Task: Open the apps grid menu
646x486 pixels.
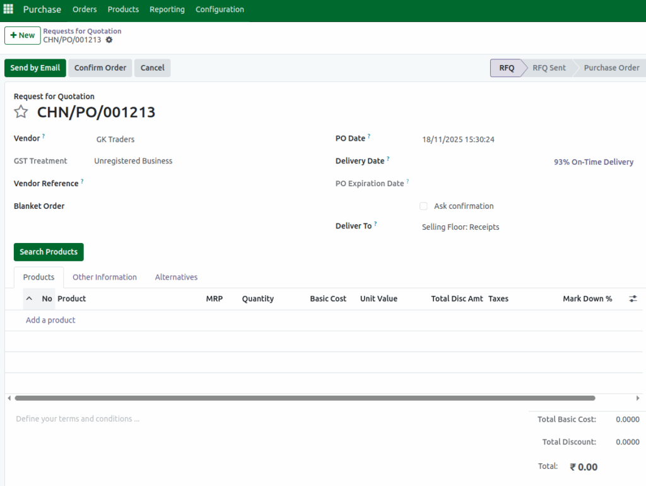Action: 8,9
